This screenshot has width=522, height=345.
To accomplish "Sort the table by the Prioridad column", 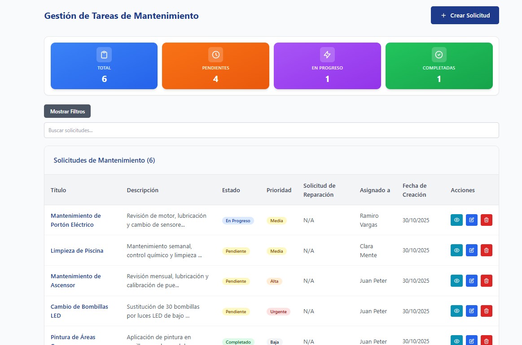I will tap(279, 190).
